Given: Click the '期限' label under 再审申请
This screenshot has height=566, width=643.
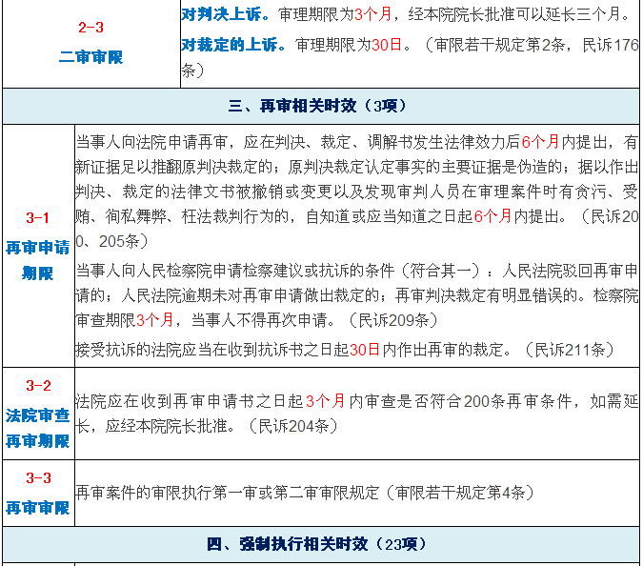Looking at the screenshot, I should pos(38,273).
